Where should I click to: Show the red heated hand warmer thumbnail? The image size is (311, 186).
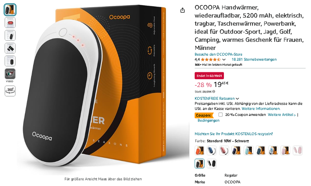[10, 23]
